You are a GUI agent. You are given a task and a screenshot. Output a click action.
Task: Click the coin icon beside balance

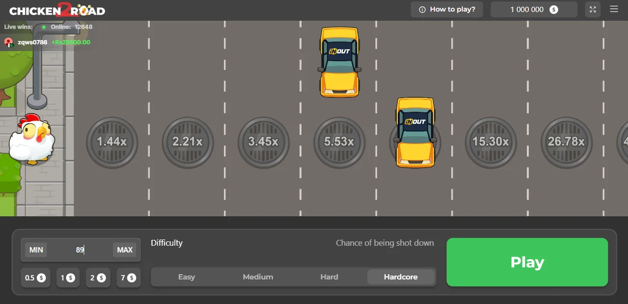tap(554, 9)
